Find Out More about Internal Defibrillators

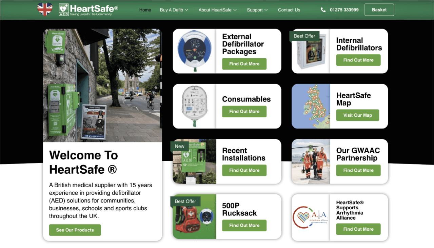click(358, 60)
